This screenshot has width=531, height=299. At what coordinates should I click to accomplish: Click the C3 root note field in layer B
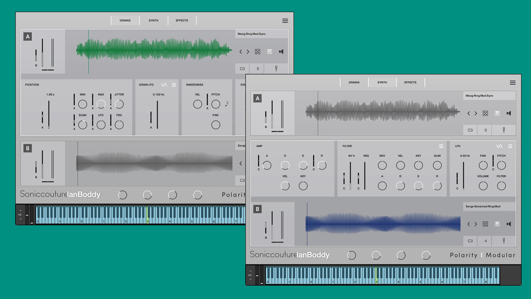[470, 241]
